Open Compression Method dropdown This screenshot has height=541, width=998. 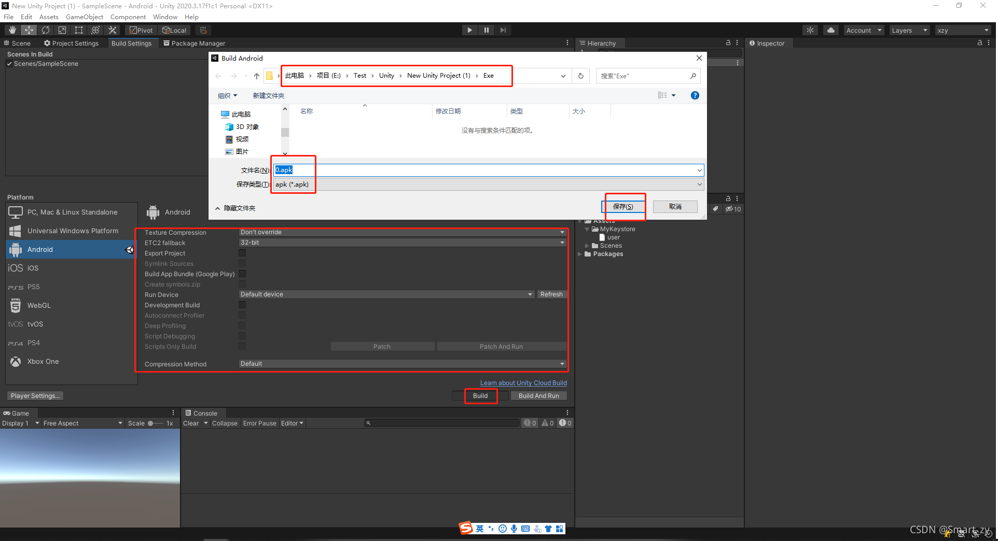(x=403, y=364)
